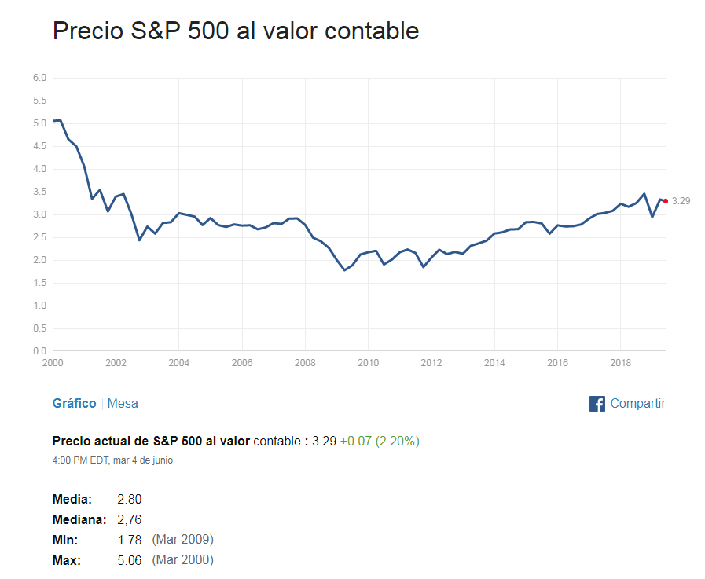Click the Min value 1.78
Image resolution: width=705 pixels, height=579 pixels.
coord(129,540)
